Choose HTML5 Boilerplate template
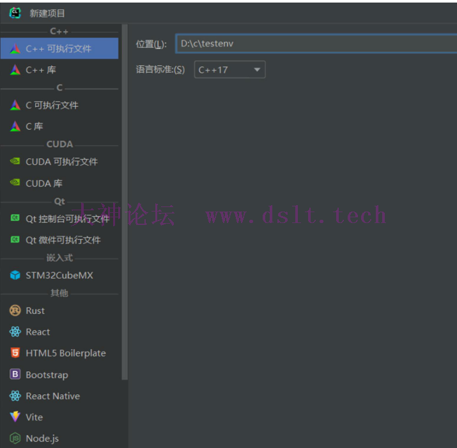The image size is (457, 448). pos(59,353)
